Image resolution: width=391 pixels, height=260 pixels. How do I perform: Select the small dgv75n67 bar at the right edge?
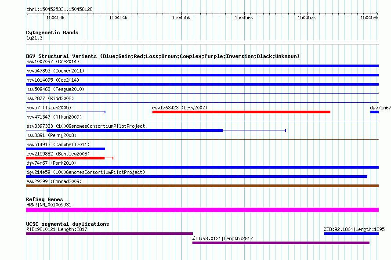374,112
